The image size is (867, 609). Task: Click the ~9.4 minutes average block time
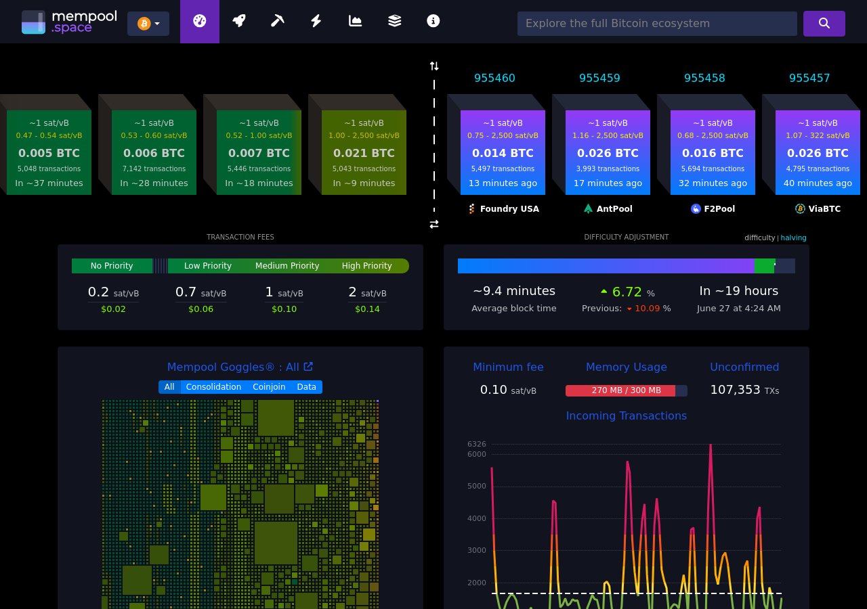[514, 291]
